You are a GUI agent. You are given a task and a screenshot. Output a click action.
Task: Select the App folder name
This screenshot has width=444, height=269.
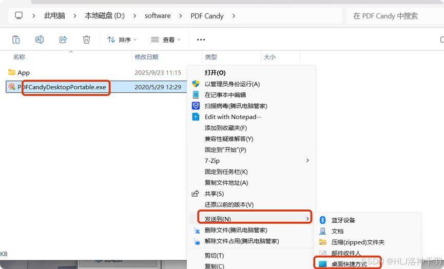24,73
